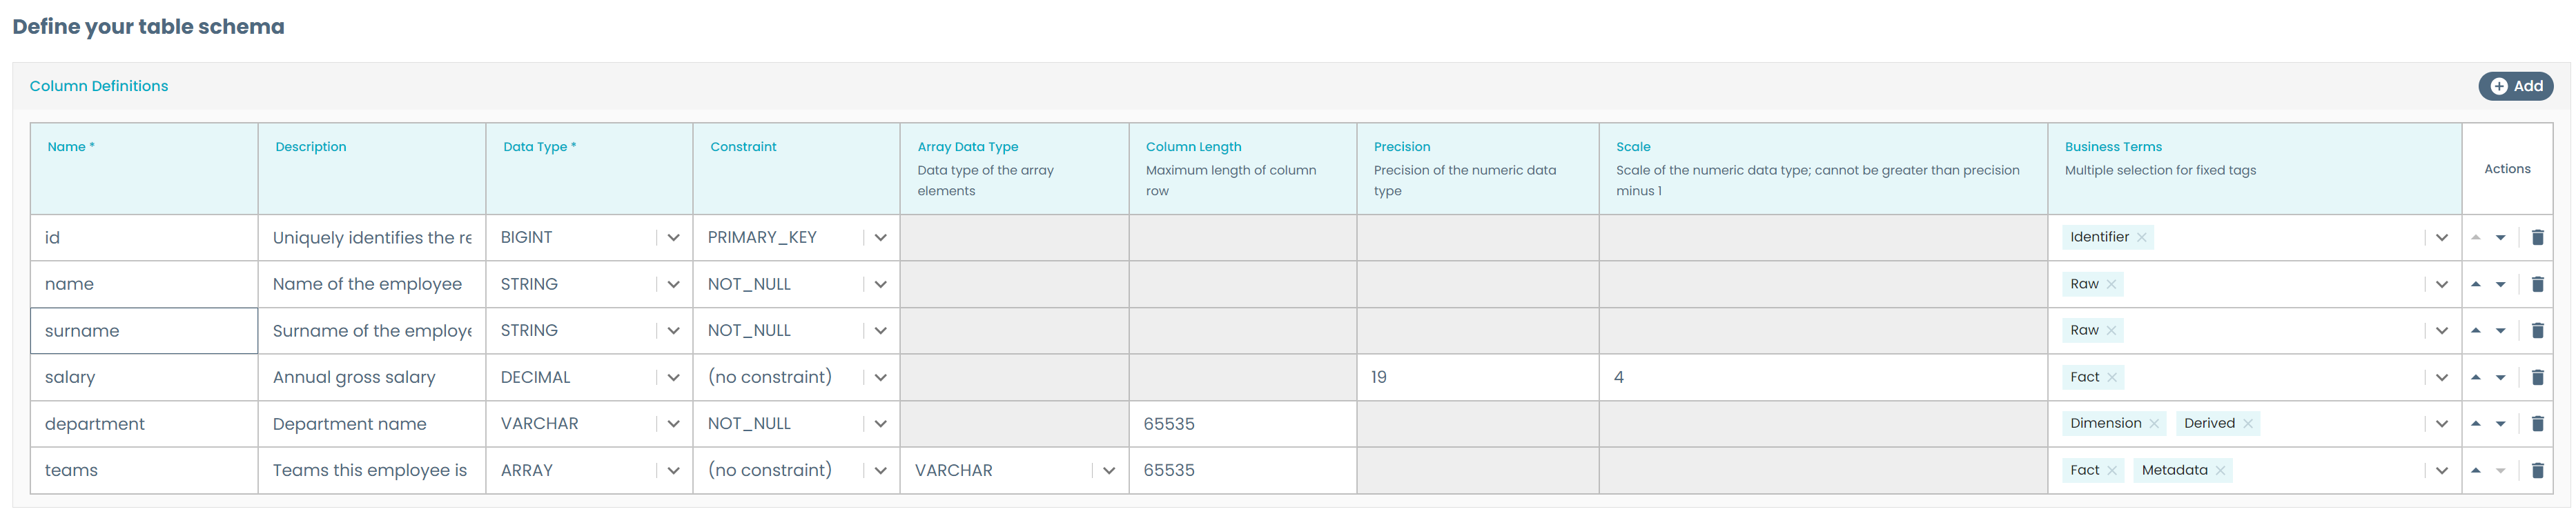Screen dimensions: 2576x516
Task: Click the Add button to create a column
Action: pyautogui.click(x=2516, y=86)
